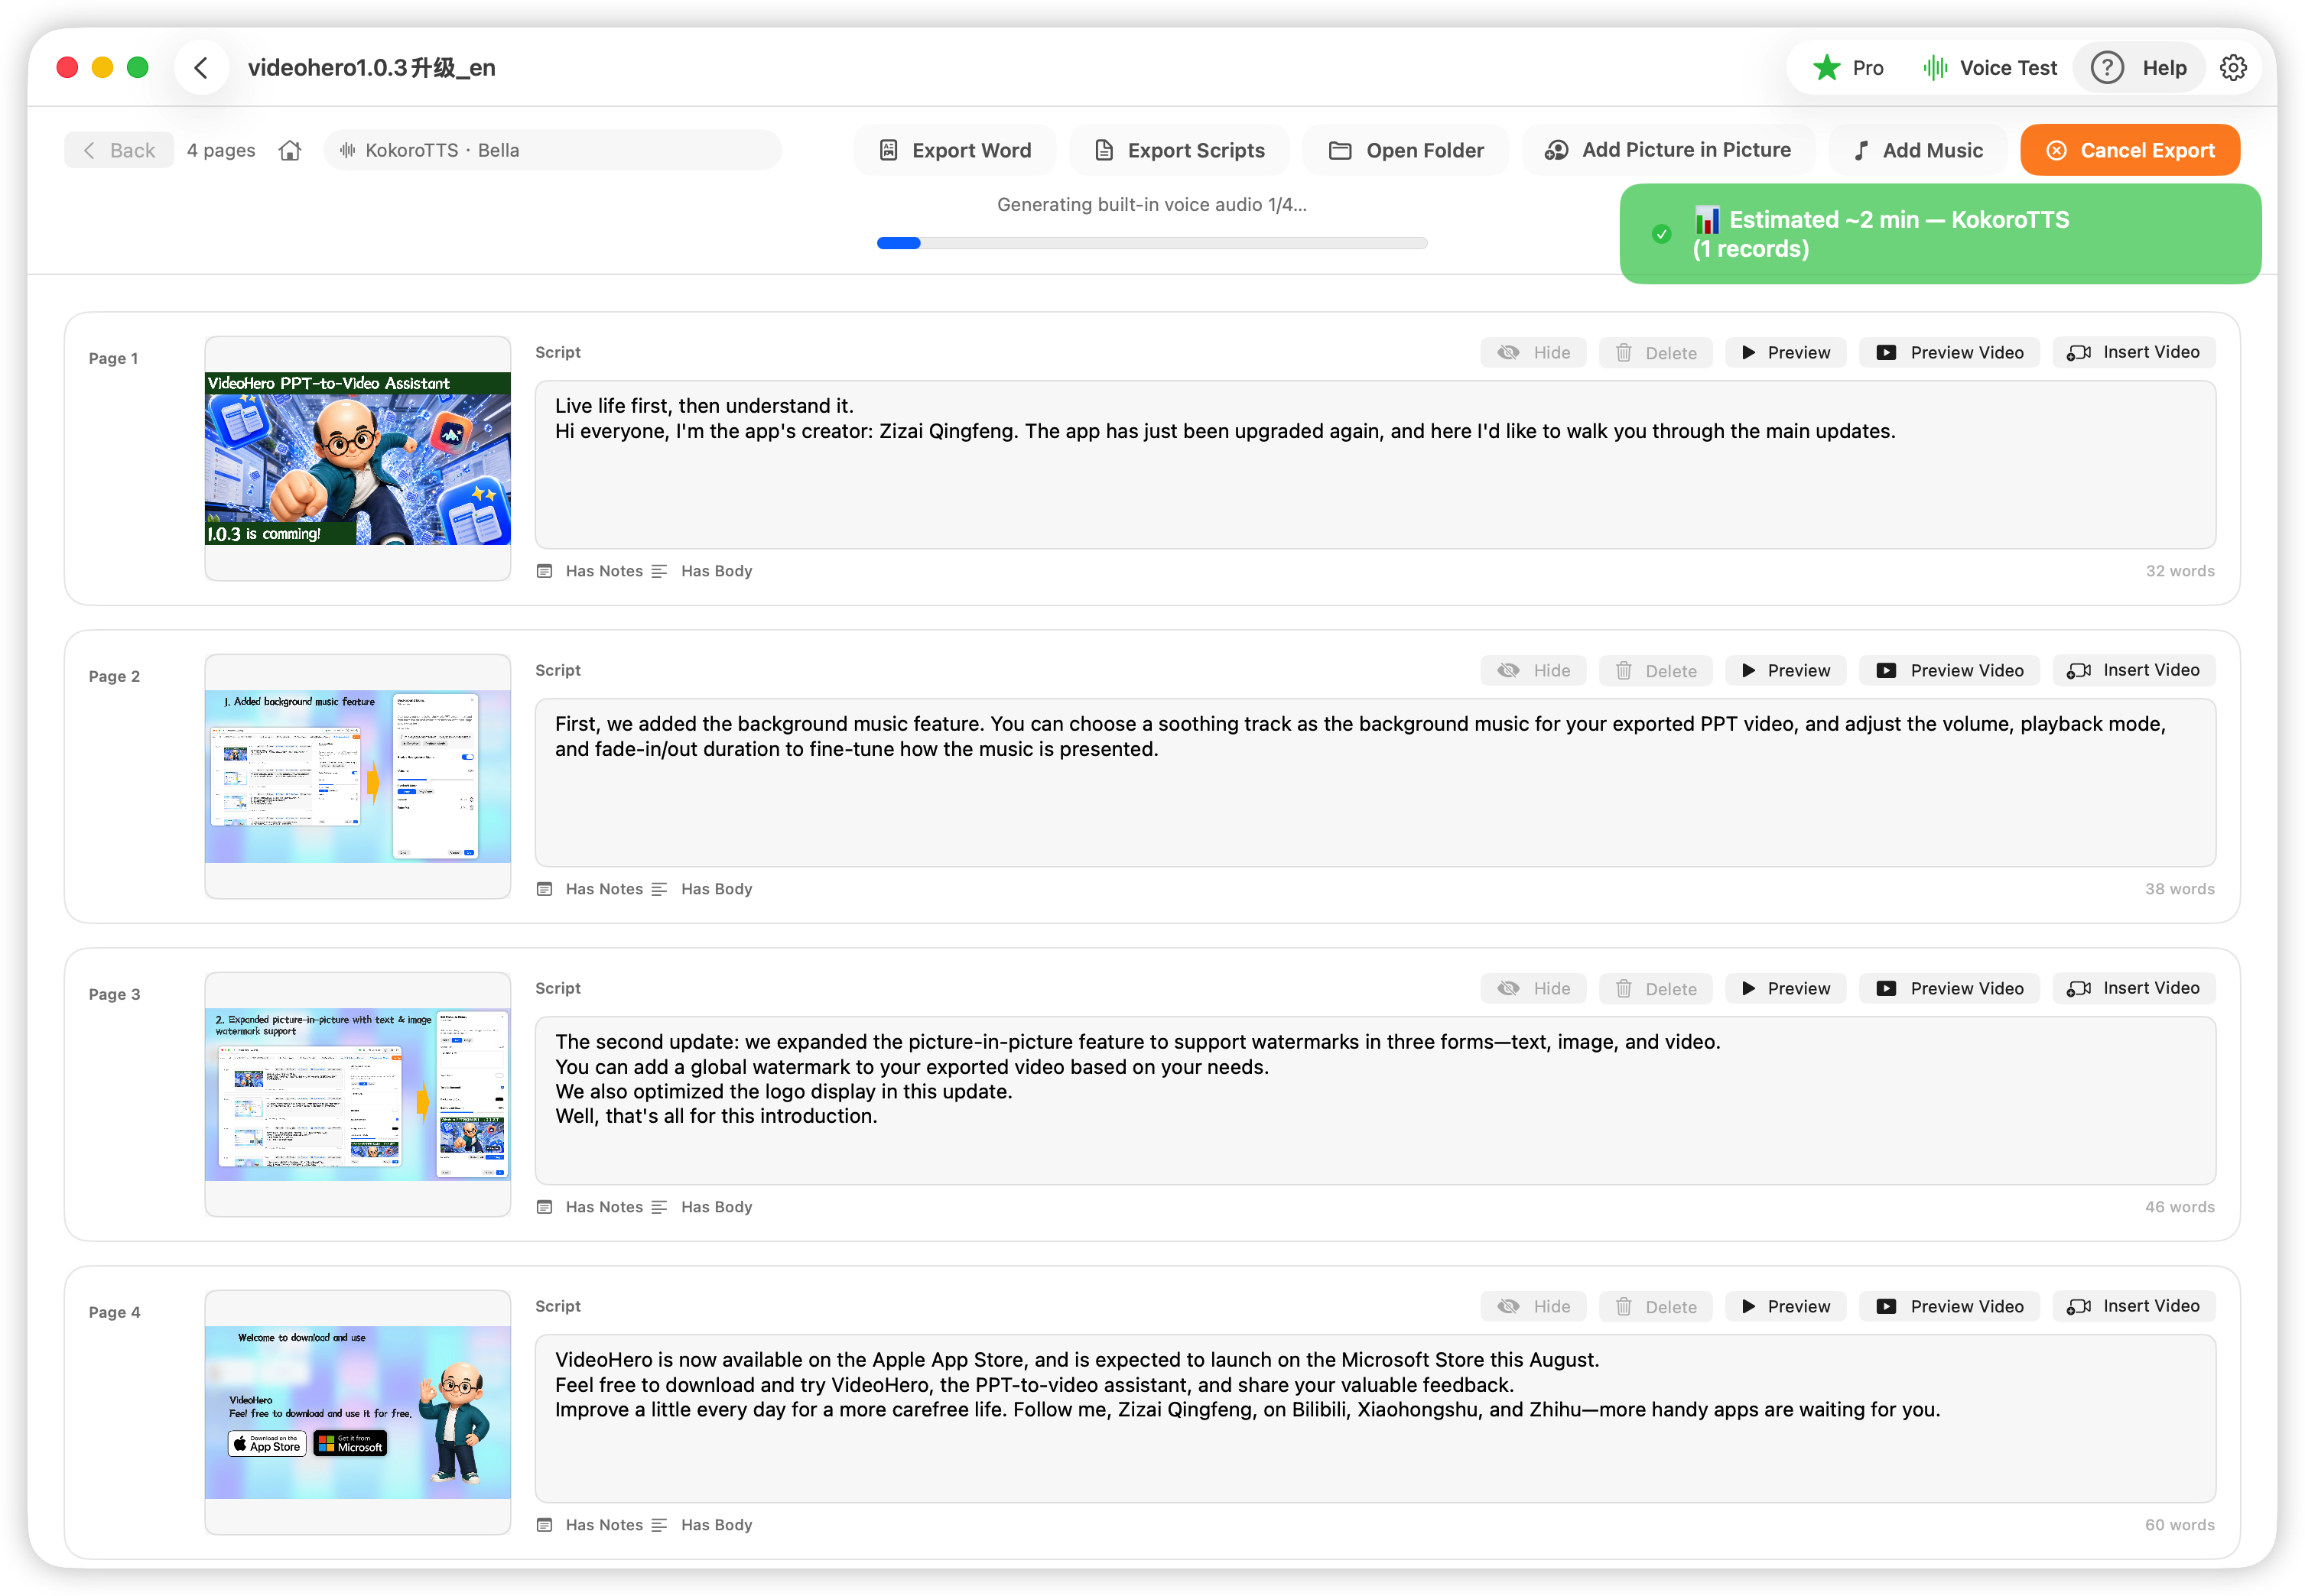Viewport: 2305px width, 1596px height.
Task: Hide Page 2 slide
Action: [x=1533, y=670]
